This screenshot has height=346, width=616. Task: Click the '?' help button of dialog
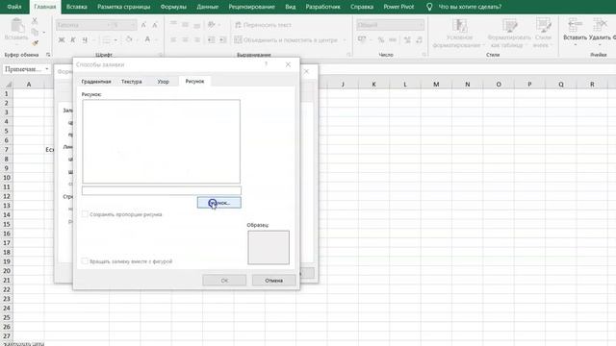266,64
